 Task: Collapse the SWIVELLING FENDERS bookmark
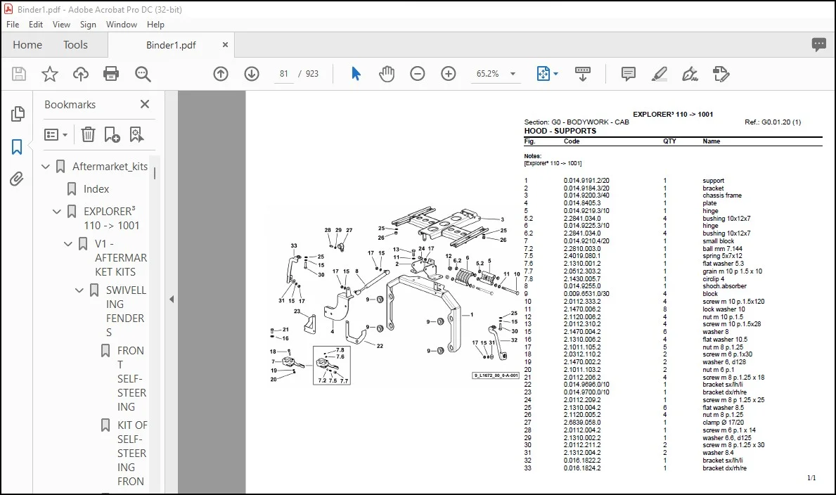click(79, 290)
